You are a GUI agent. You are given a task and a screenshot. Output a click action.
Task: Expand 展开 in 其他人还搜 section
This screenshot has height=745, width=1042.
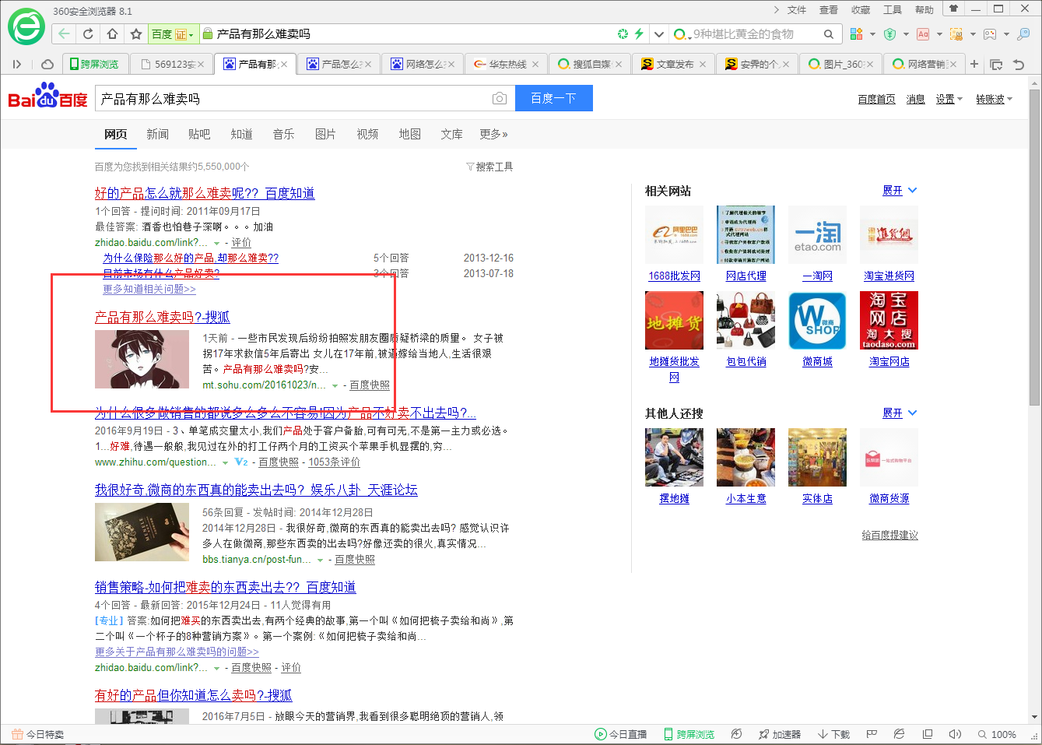coord(900,413)
